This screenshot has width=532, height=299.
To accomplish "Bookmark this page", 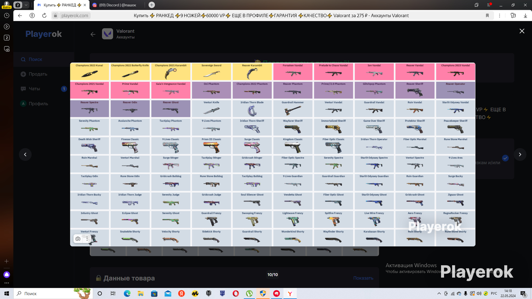I will pyautogui.click(x=487, y=16).
